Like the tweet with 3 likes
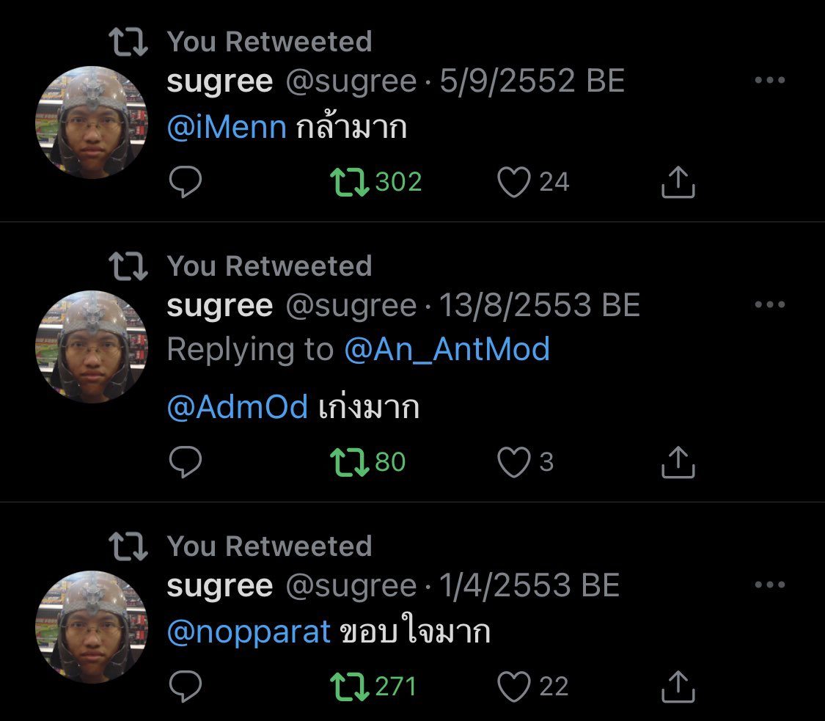Viewport: 825px width, 721px height. 513,462
